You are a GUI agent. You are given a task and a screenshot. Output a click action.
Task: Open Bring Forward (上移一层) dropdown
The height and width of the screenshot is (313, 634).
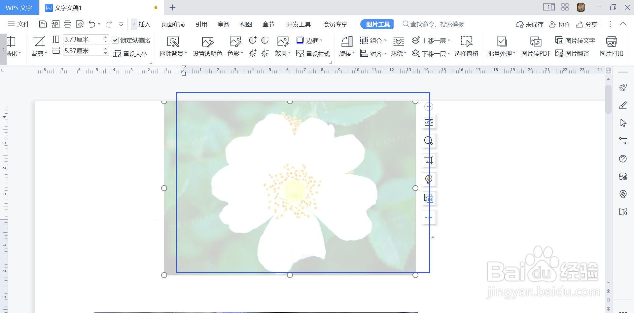pos(431,40)
